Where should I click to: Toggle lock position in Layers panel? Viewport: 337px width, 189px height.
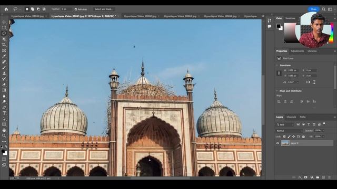pos(294,136)
